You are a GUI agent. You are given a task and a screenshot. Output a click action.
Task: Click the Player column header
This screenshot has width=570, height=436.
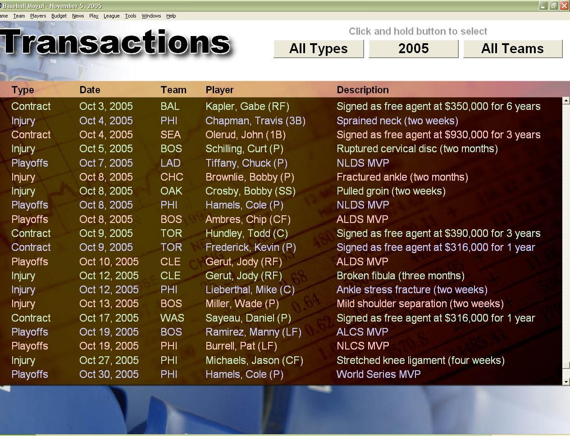click(x=219, y=90)
